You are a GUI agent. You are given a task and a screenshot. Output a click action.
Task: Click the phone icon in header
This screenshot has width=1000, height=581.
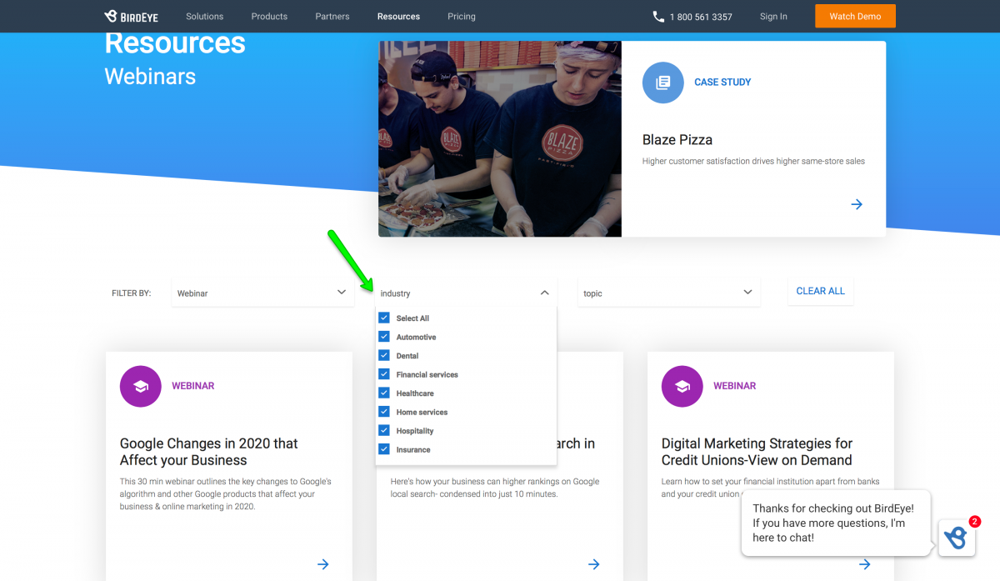point(658,17)
